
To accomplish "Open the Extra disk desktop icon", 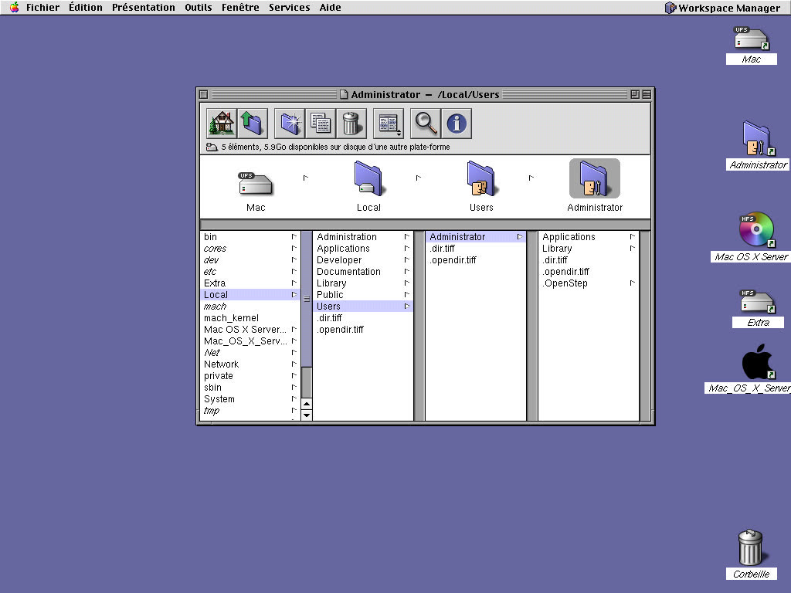I will point(757,303).
